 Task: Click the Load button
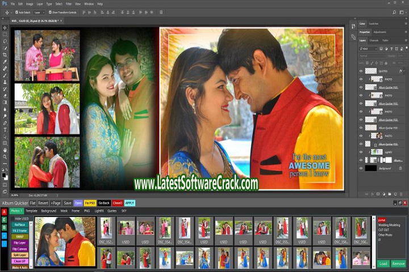[x=383, y=263]
